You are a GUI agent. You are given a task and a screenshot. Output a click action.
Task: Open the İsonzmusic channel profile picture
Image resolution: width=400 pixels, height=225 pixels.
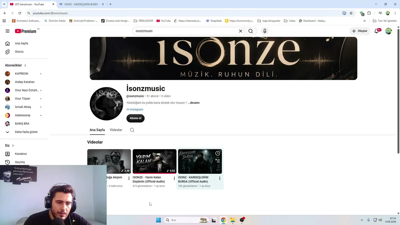tap(106, 104)
